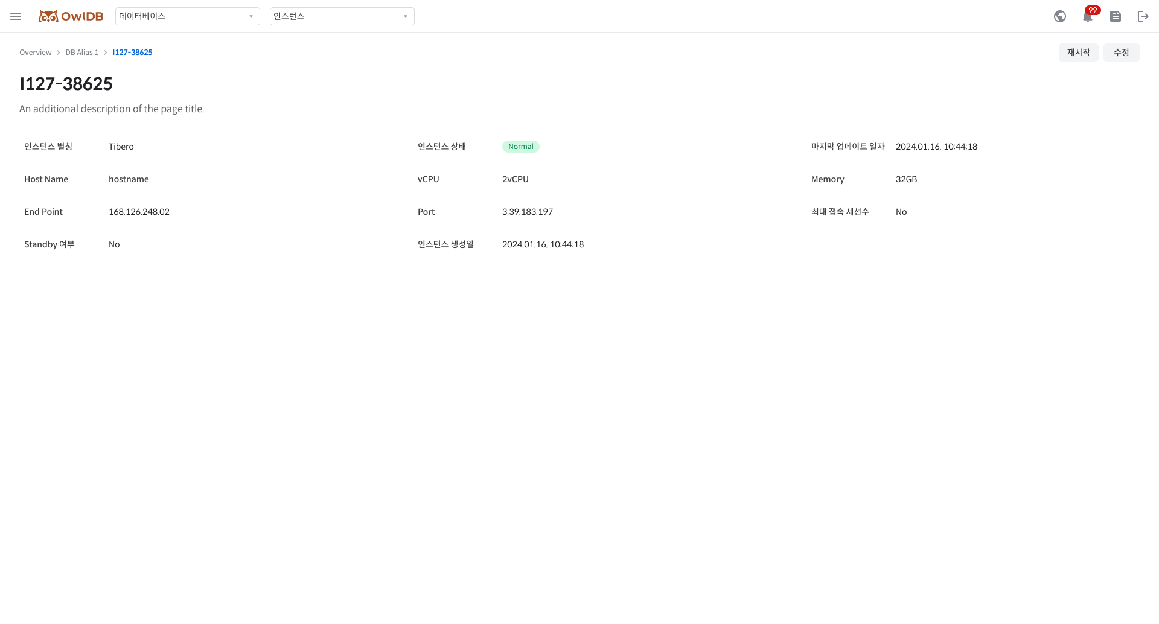
Task: Navigate to DB Alias 1 breadcrumb
Action: coord(82,53)
